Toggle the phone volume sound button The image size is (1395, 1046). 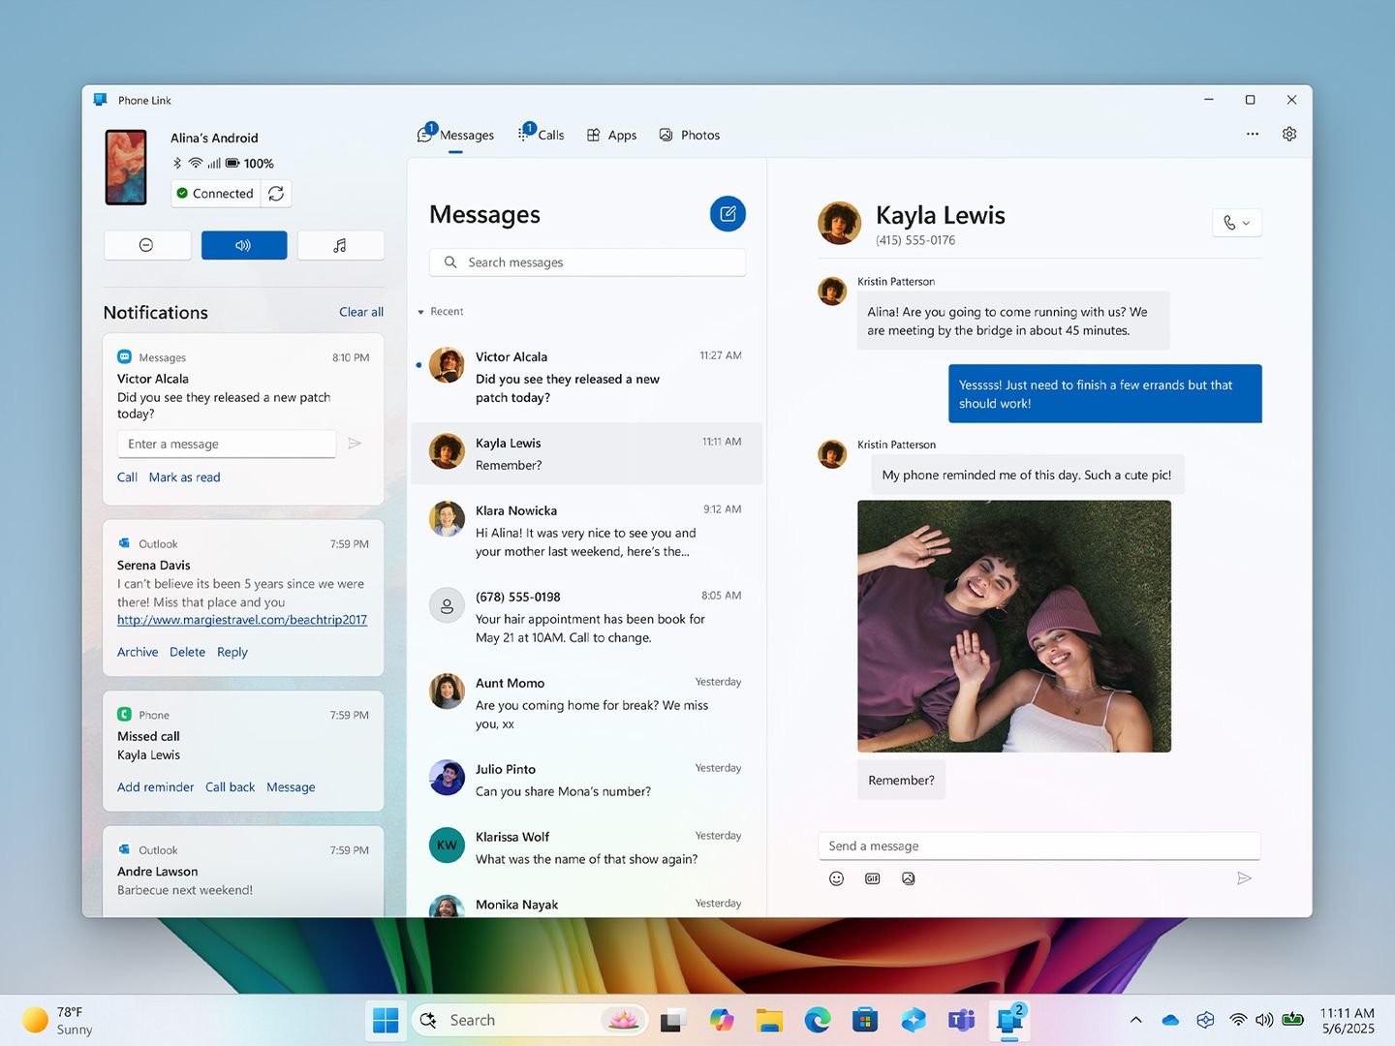pos(244,245)
